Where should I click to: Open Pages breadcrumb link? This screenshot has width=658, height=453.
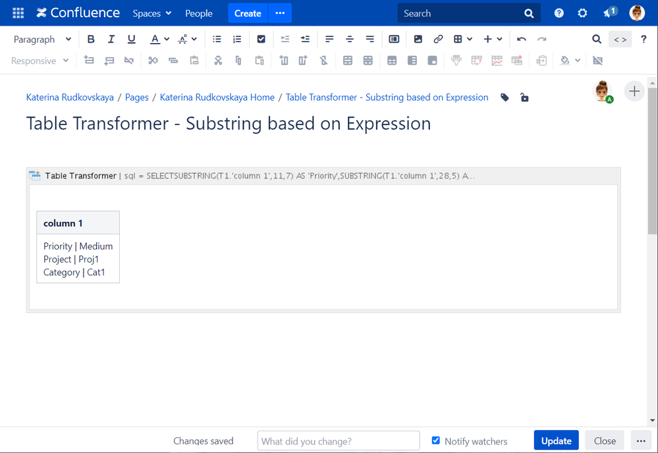click(137, 97)
